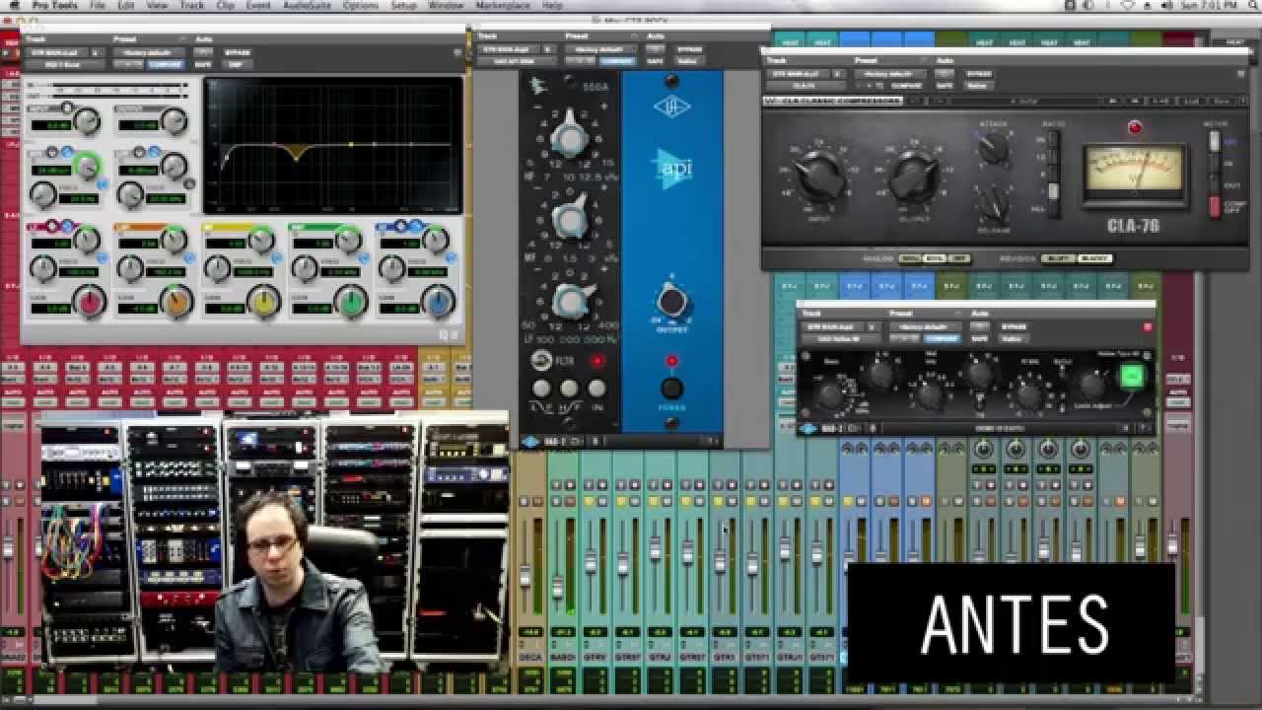Click the volume icon in the macOS menu bar
Image resolution: width=1262 pixels, height=710 pixels.
point(1166,6)
